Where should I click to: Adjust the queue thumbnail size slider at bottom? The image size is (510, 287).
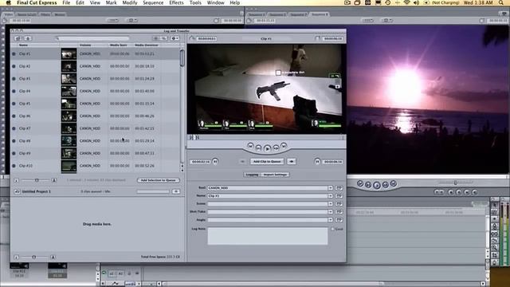tap(34, 257)
